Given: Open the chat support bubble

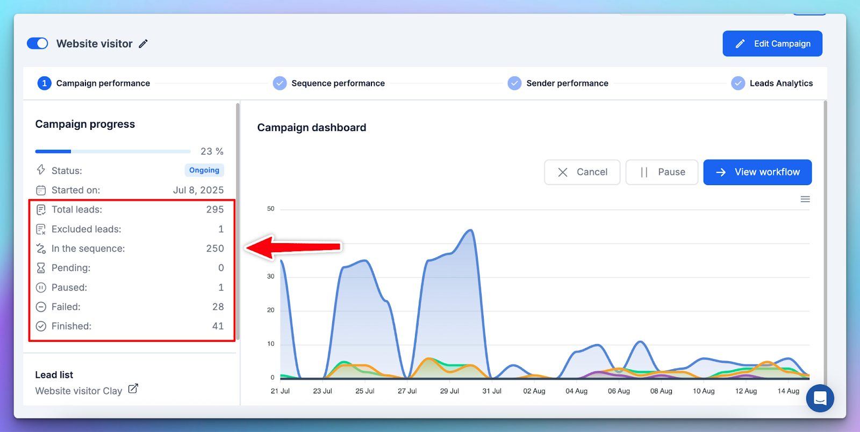Looking at the screenshot, I should [820, 398].
